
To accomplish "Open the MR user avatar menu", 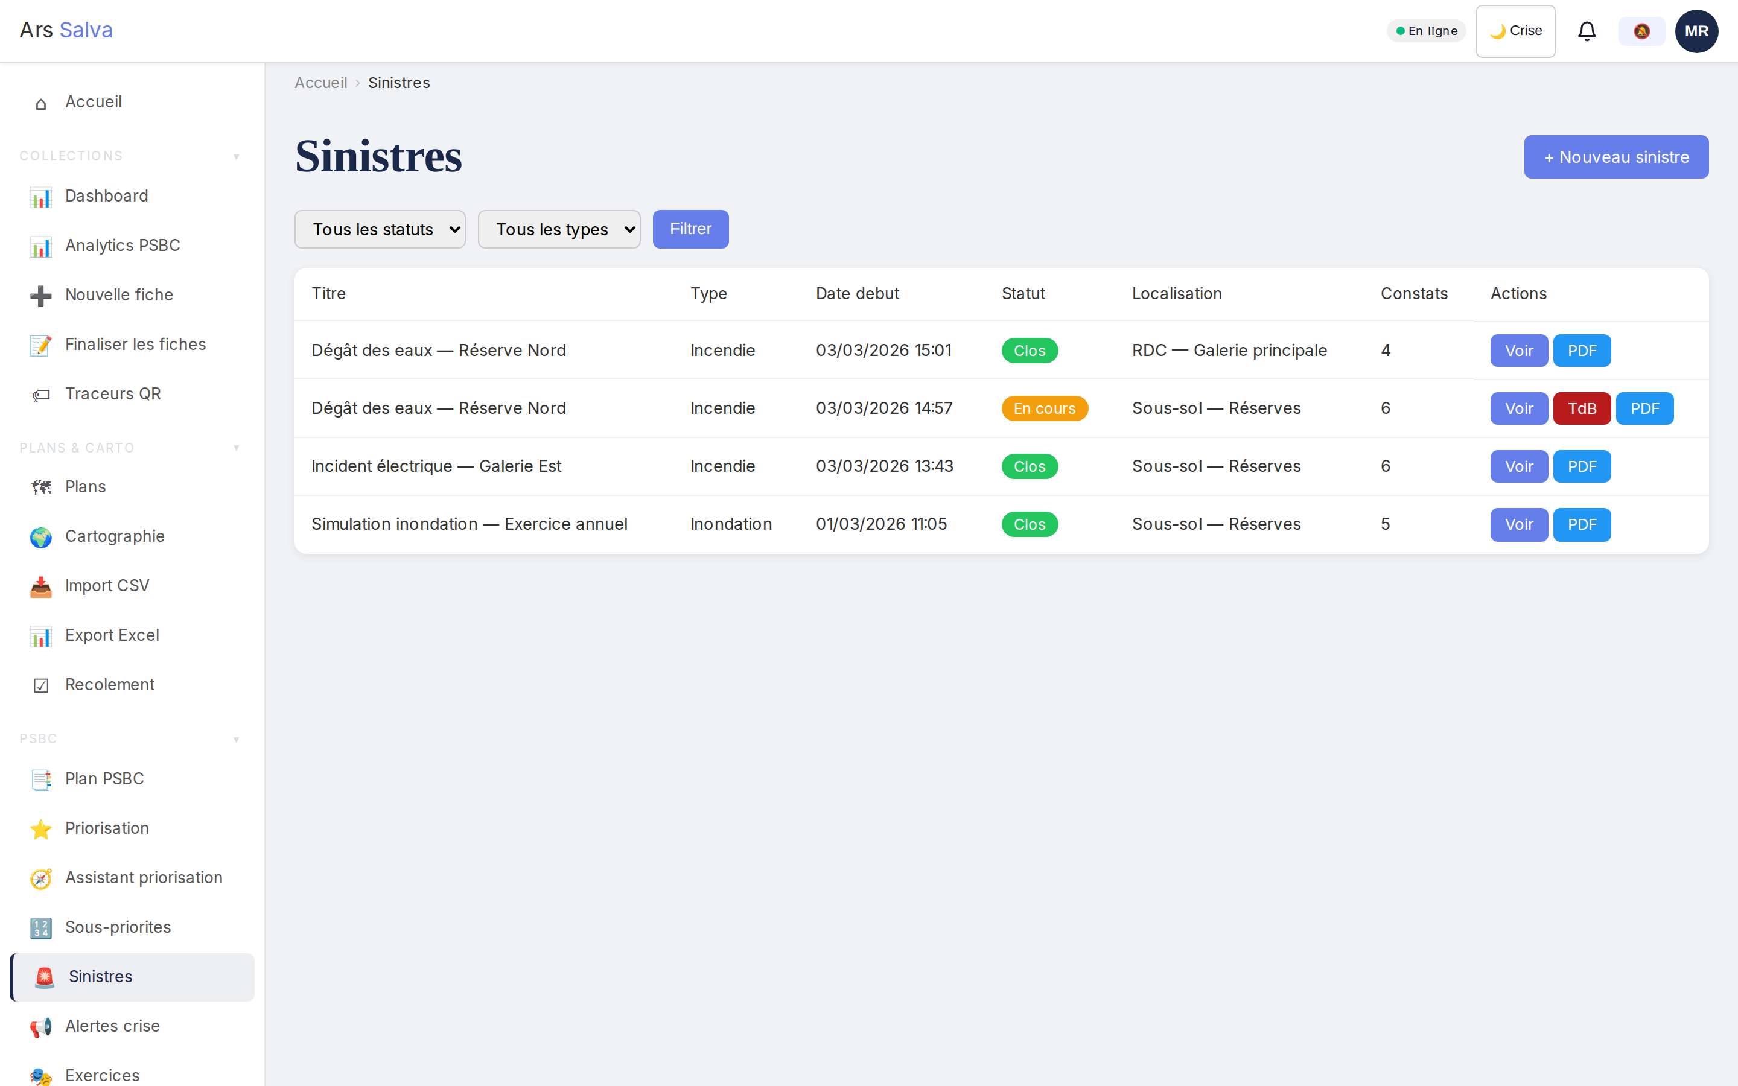I will pos(1696,31).
